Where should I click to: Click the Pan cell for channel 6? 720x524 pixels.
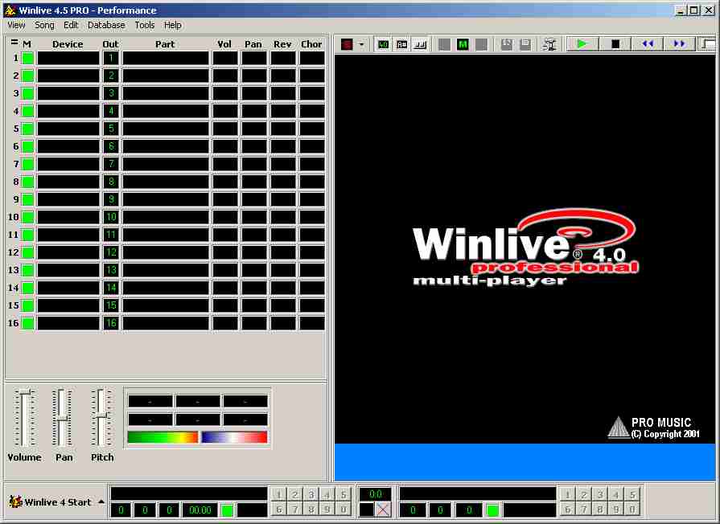(x=254, y=146)
